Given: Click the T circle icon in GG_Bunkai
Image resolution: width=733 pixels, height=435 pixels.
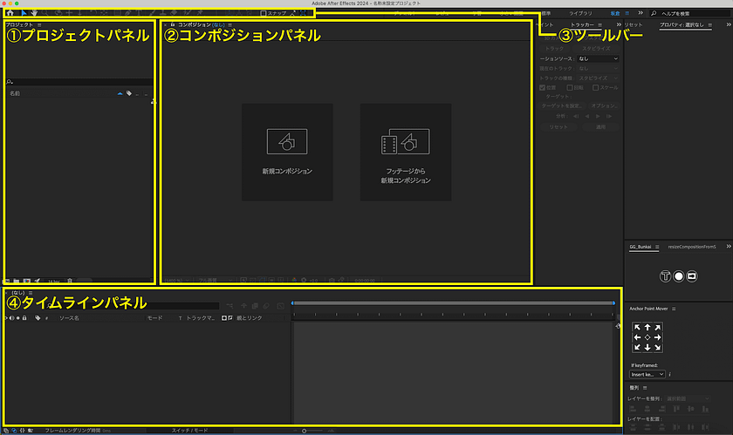Looking at the screenshot, I should (665, 275).
